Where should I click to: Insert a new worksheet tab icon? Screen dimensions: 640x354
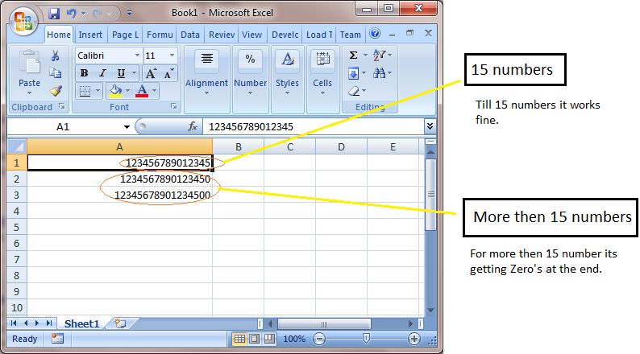[x=120, y=323]
